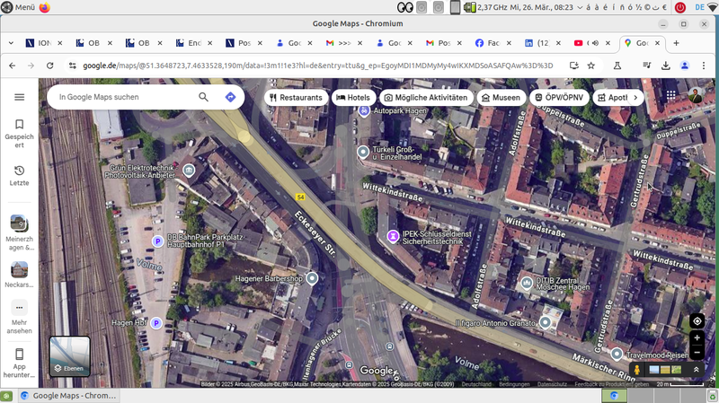Open Letzte recent places

[19, 175]
